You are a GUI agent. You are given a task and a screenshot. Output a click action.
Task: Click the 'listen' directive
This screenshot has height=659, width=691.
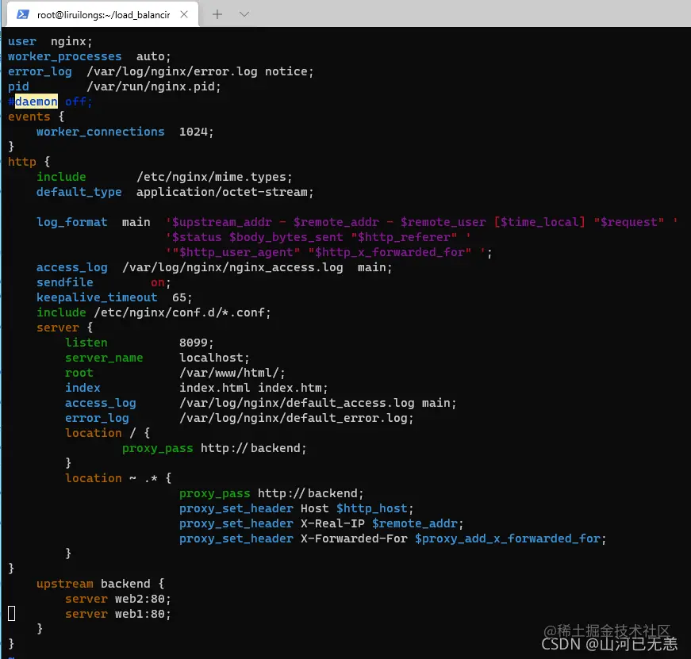(86, 343)
